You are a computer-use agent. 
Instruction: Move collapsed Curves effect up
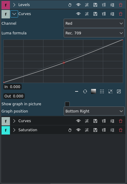pos(104,121)
